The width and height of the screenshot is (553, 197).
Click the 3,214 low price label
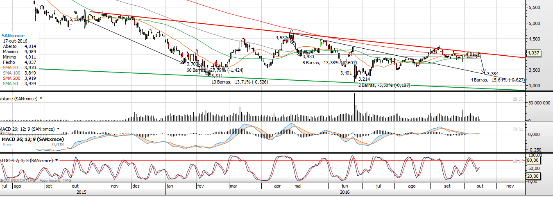[x=364, y=79]
